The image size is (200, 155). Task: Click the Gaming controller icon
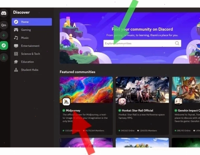click(x=16, y=30)
